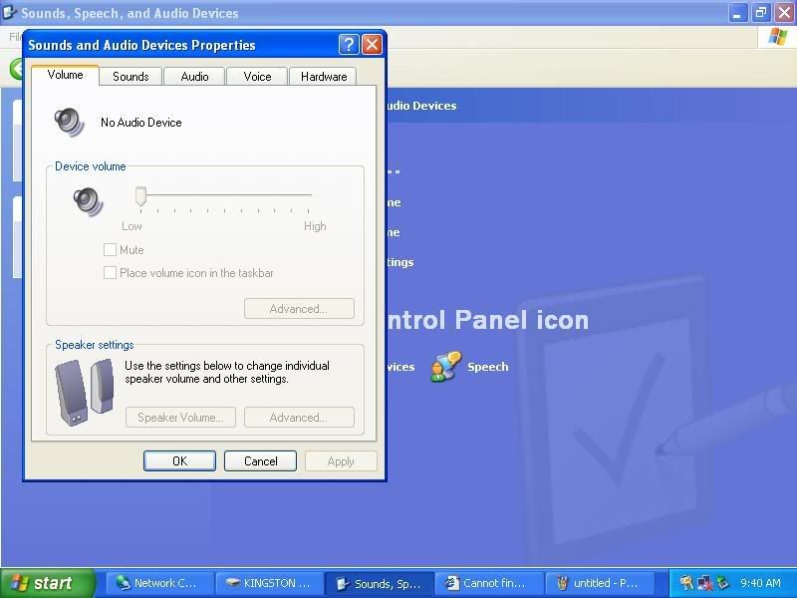Click the Speaker Volume button

(x=180, y=418)
